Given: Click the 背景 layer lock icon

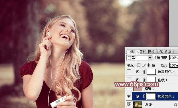Looking at the screenshot, I should pos(175,105).
